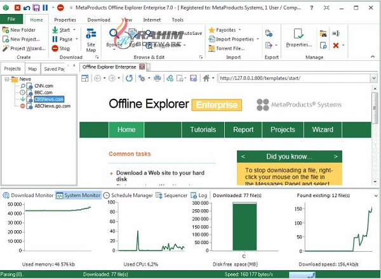Click the print icon in browser toolbar
The width and height of the screenshot is (381, 279).
pyautogui.click(x=157, y=78)
